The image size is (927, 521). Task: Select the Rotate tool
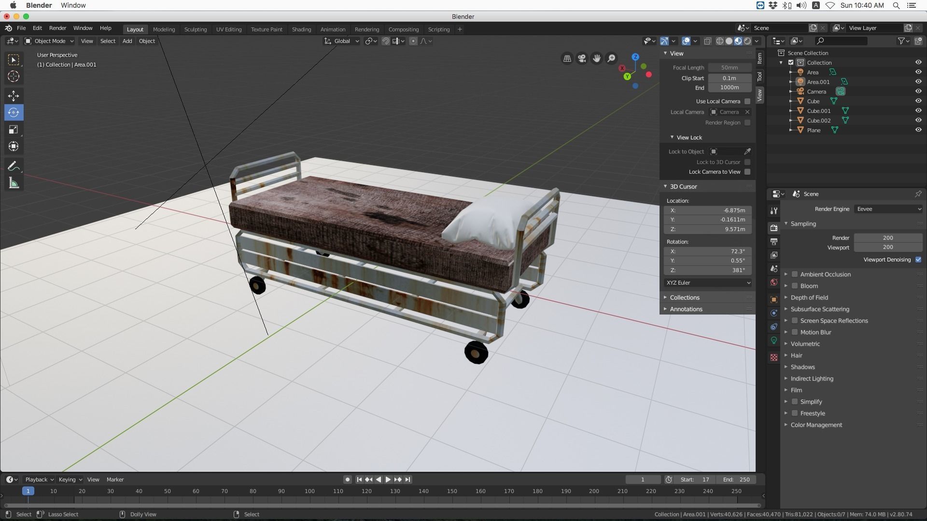pos(14,112)
